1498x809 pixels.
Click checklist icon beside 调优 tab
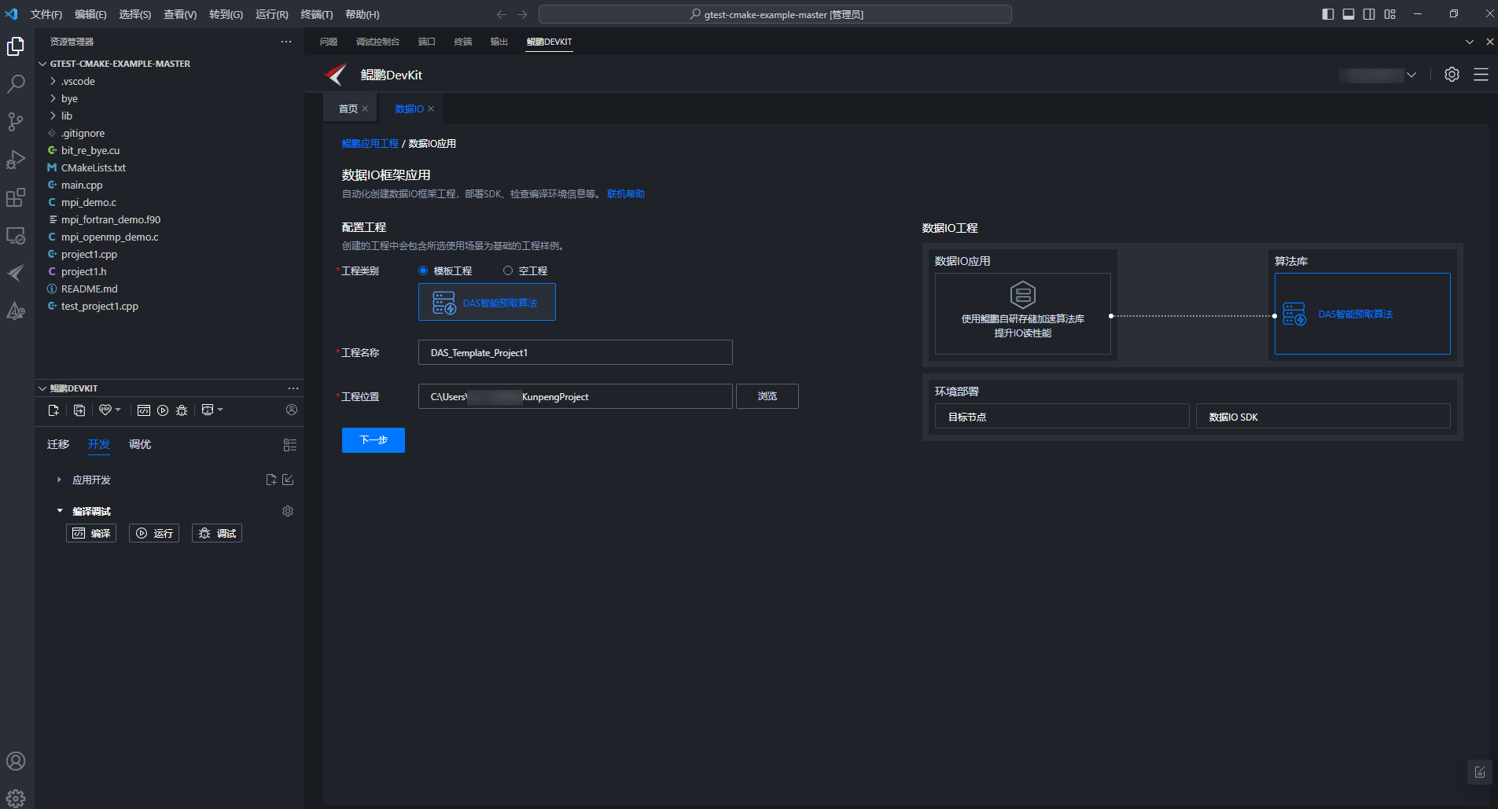click(290, 445)
